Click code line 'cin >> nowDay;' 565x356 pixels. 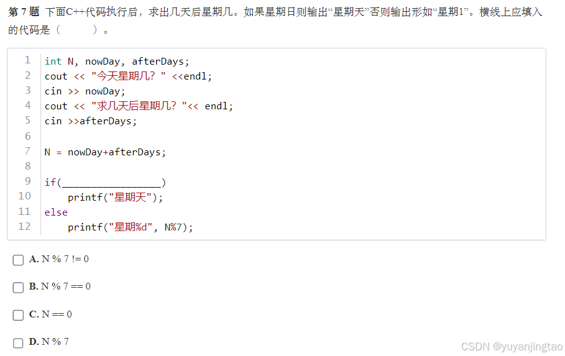click(x=85, y=91)
